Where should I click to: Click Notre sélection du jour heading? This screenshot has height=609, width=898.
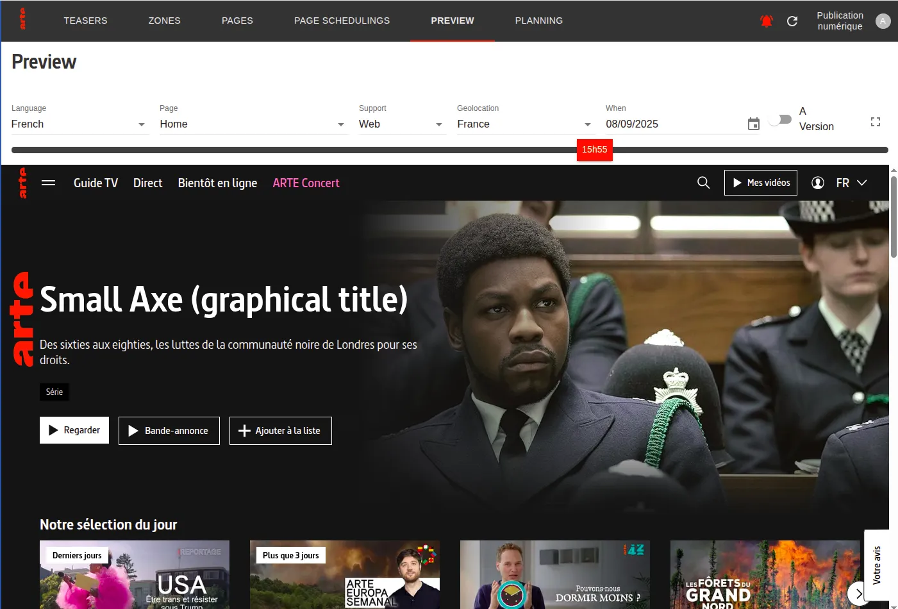(x=108, y=524)
